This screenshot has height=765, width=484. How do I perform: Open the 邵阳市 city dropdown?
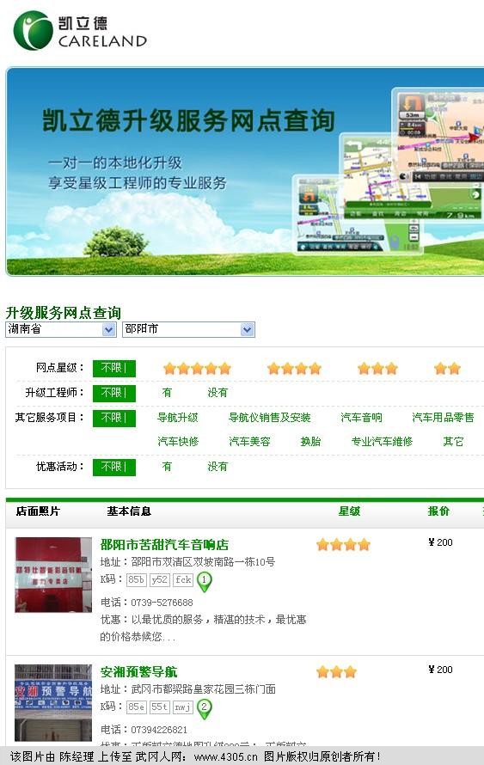point(189,329)
